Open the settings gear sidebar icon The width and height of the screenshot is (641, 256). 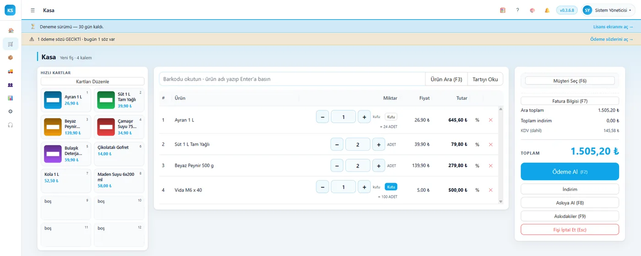11,111
